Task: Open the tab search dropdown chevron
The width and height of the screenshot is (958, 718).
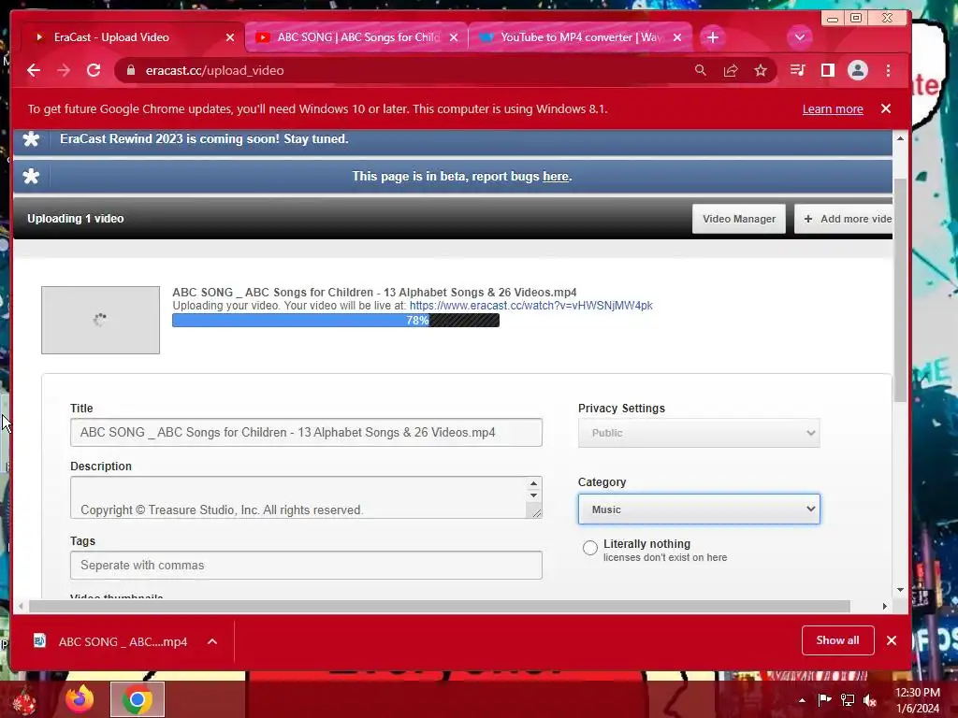Action: click(x=799, y=37)
